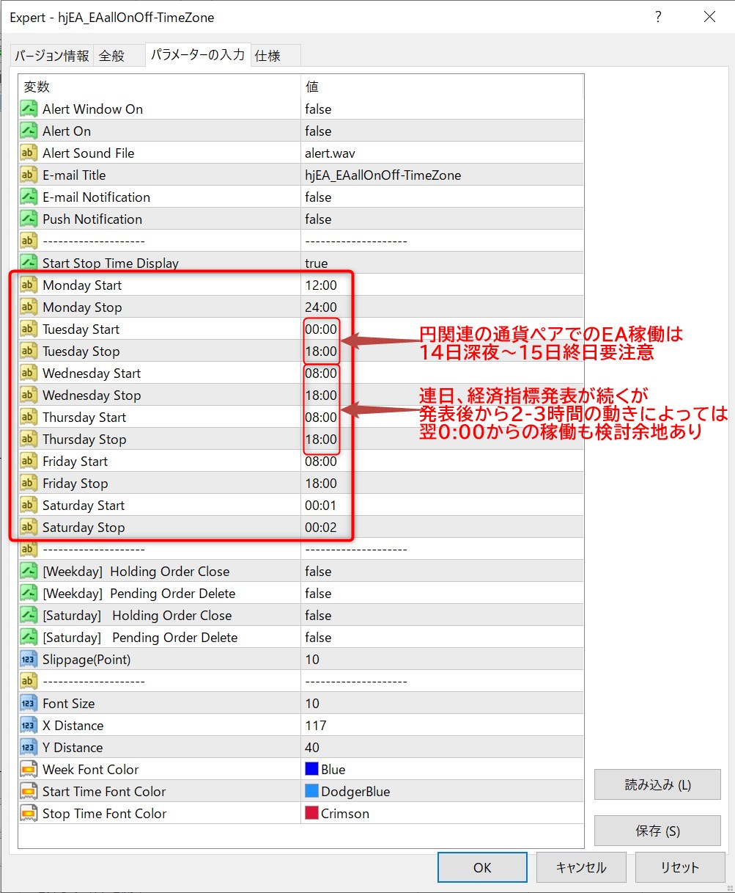The width and height of the screenshot is (735, 893).
Task: Click the 読み込み (L) button
Action: pos(657,784)
